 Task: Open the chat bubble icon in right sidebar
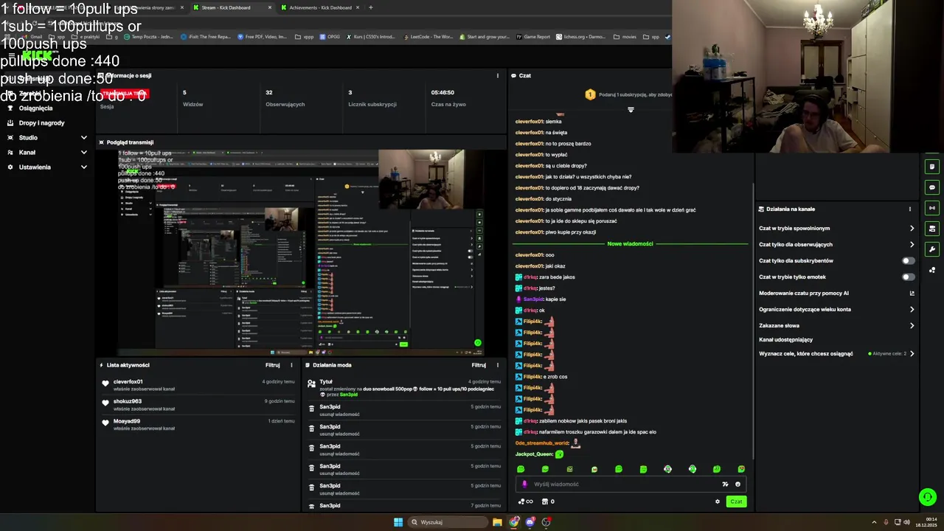(x=932, y=187)
